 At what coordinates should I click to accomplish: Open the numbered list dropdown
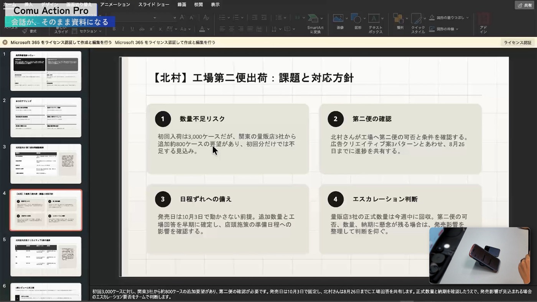tap(243, 18)
